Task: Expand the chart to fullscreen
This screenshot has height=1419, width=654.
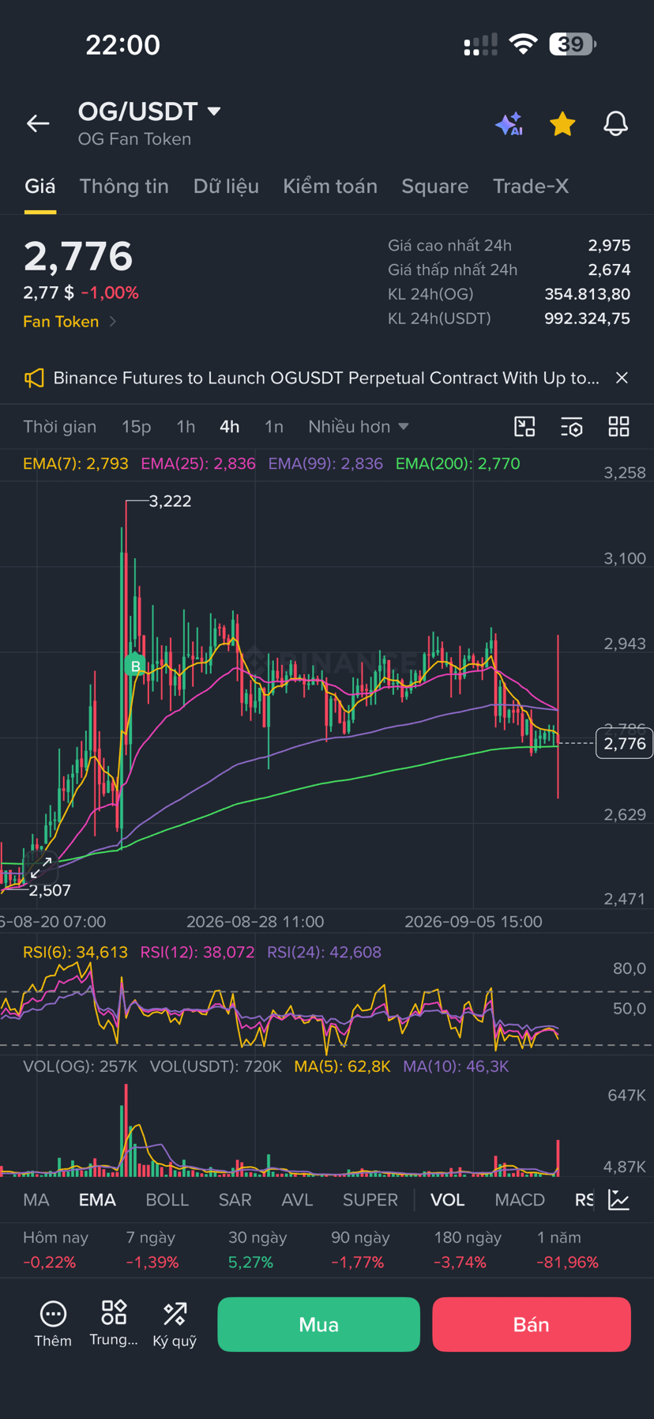Action: [41, 867]
